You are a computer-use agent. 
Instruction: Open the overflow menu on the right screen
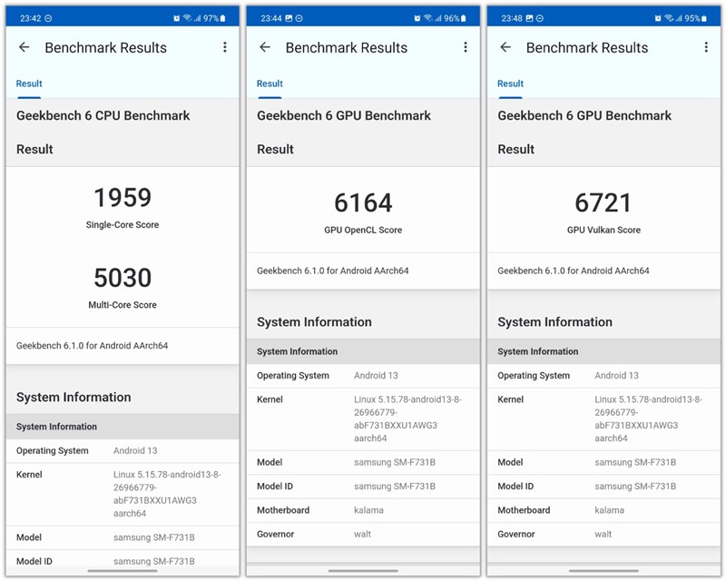click(706, 47)
